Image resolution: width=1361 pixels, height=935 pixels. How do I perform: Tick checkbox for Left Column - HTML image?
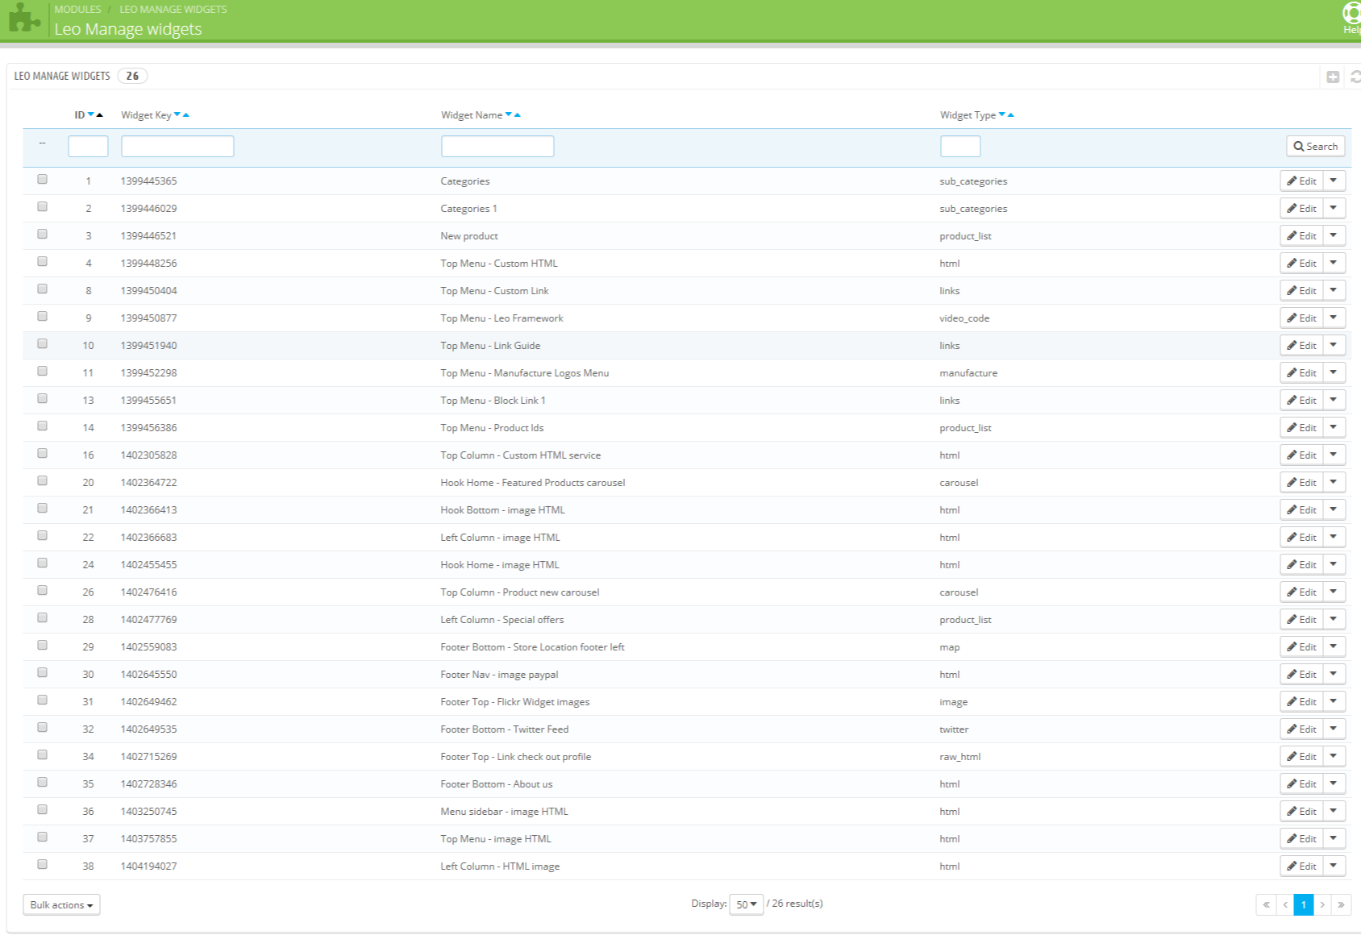[x=42, y=864]
